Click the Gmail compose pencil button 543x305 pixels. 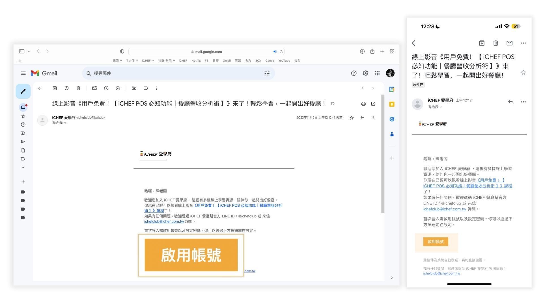(23, 91)
